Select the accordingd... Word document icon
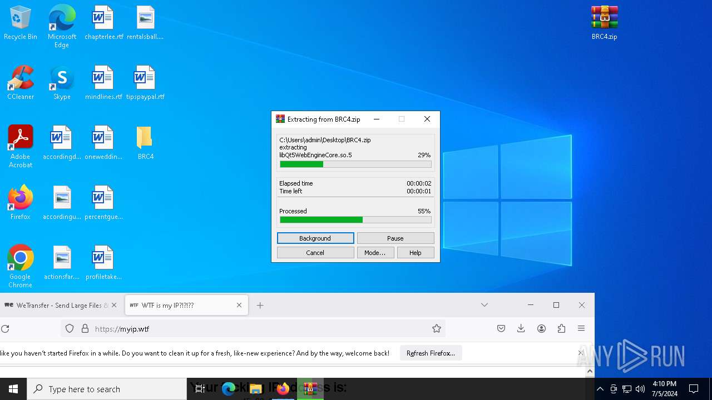Viewport: 712px width, 400px height. [x=62, y=143]
